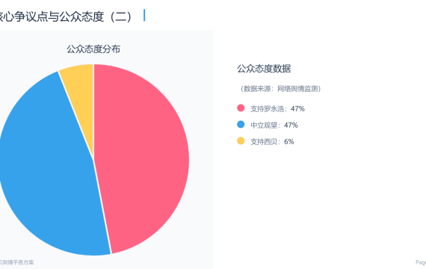This screenshot has width=426, height=269.
Task: Click the chart title 公众态度分布
Action: click(93, 49)
